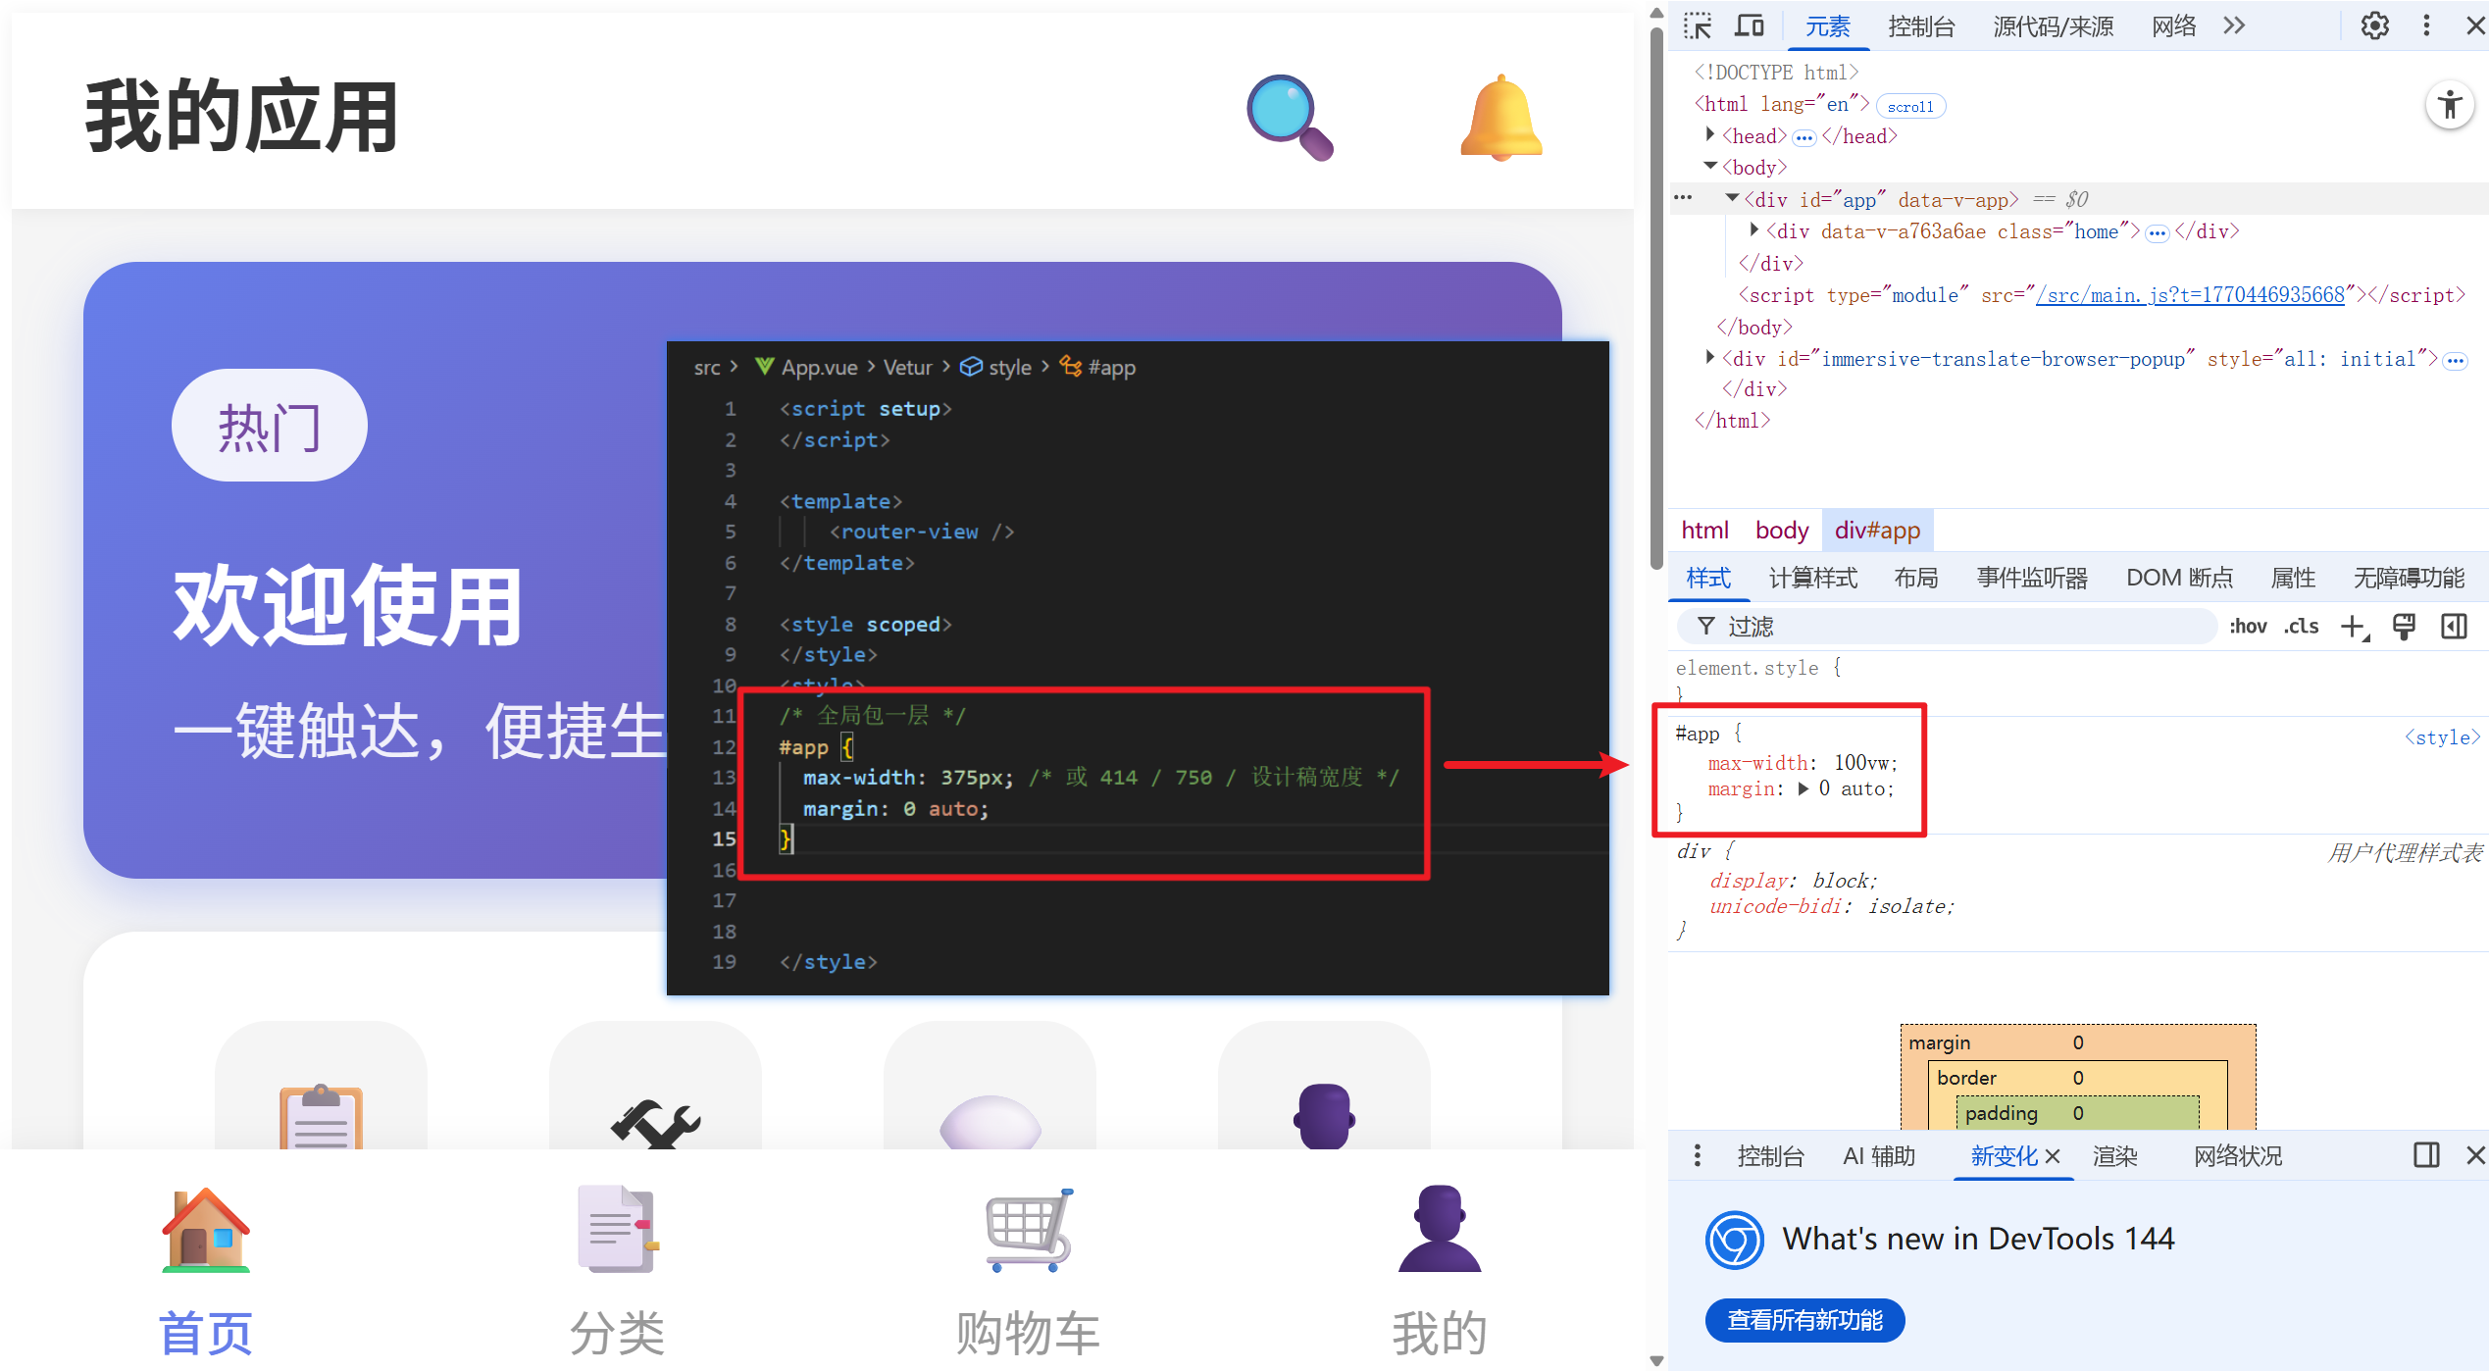Click the notification bell icon
The width and height of the screenshot is (2489, 1371).
(1500, 117)
